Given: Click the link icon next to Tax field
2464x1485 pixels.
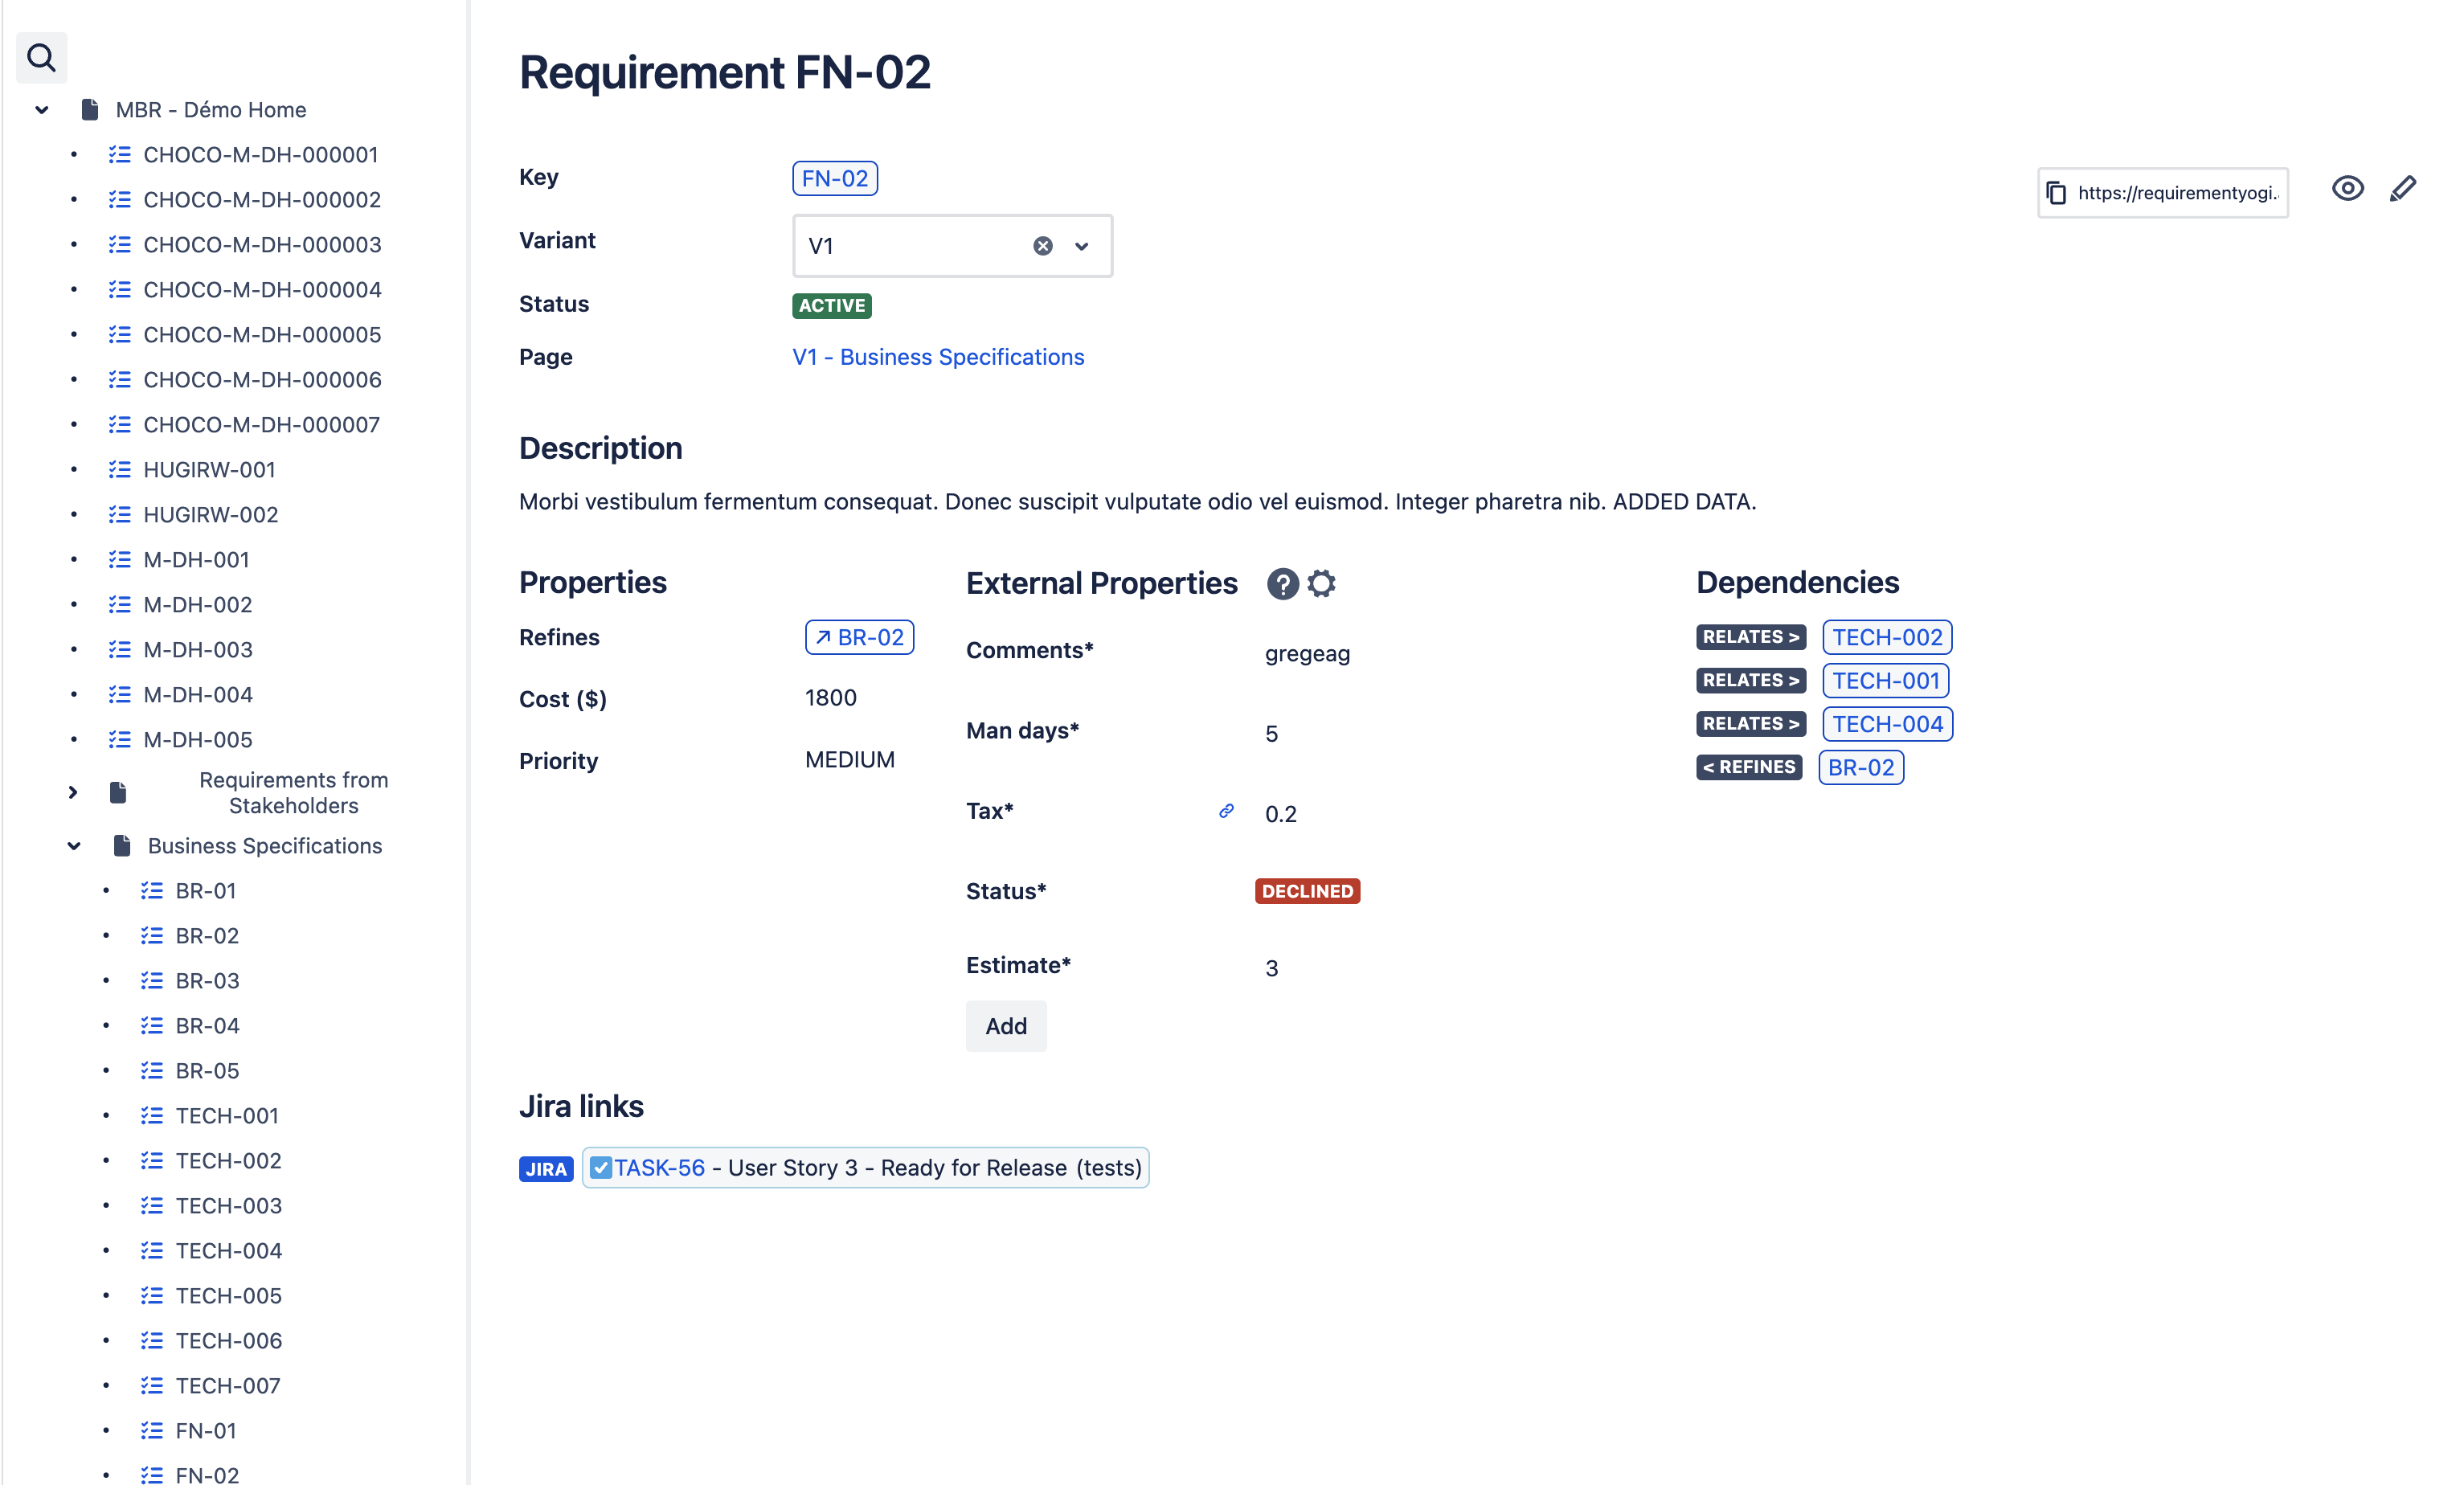Looking at the screenshot, I should click(1226, 811).
